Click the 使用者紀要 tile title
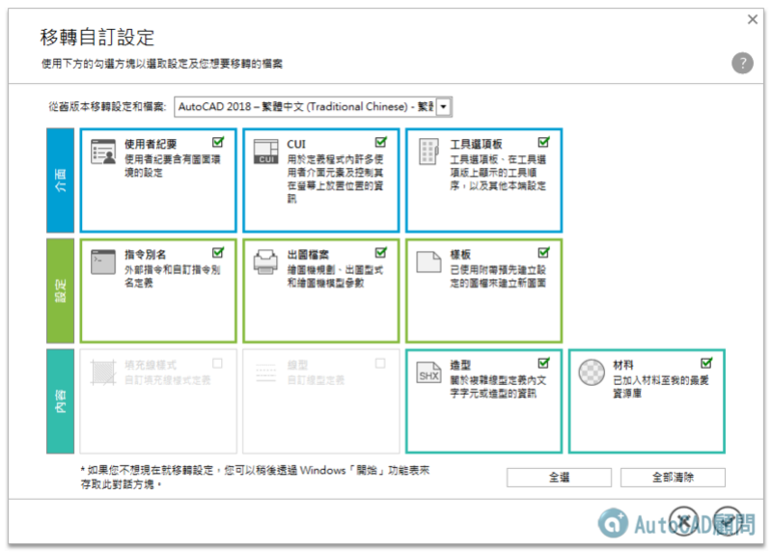The width and height of the screenshot is (772, 552). 151,144
